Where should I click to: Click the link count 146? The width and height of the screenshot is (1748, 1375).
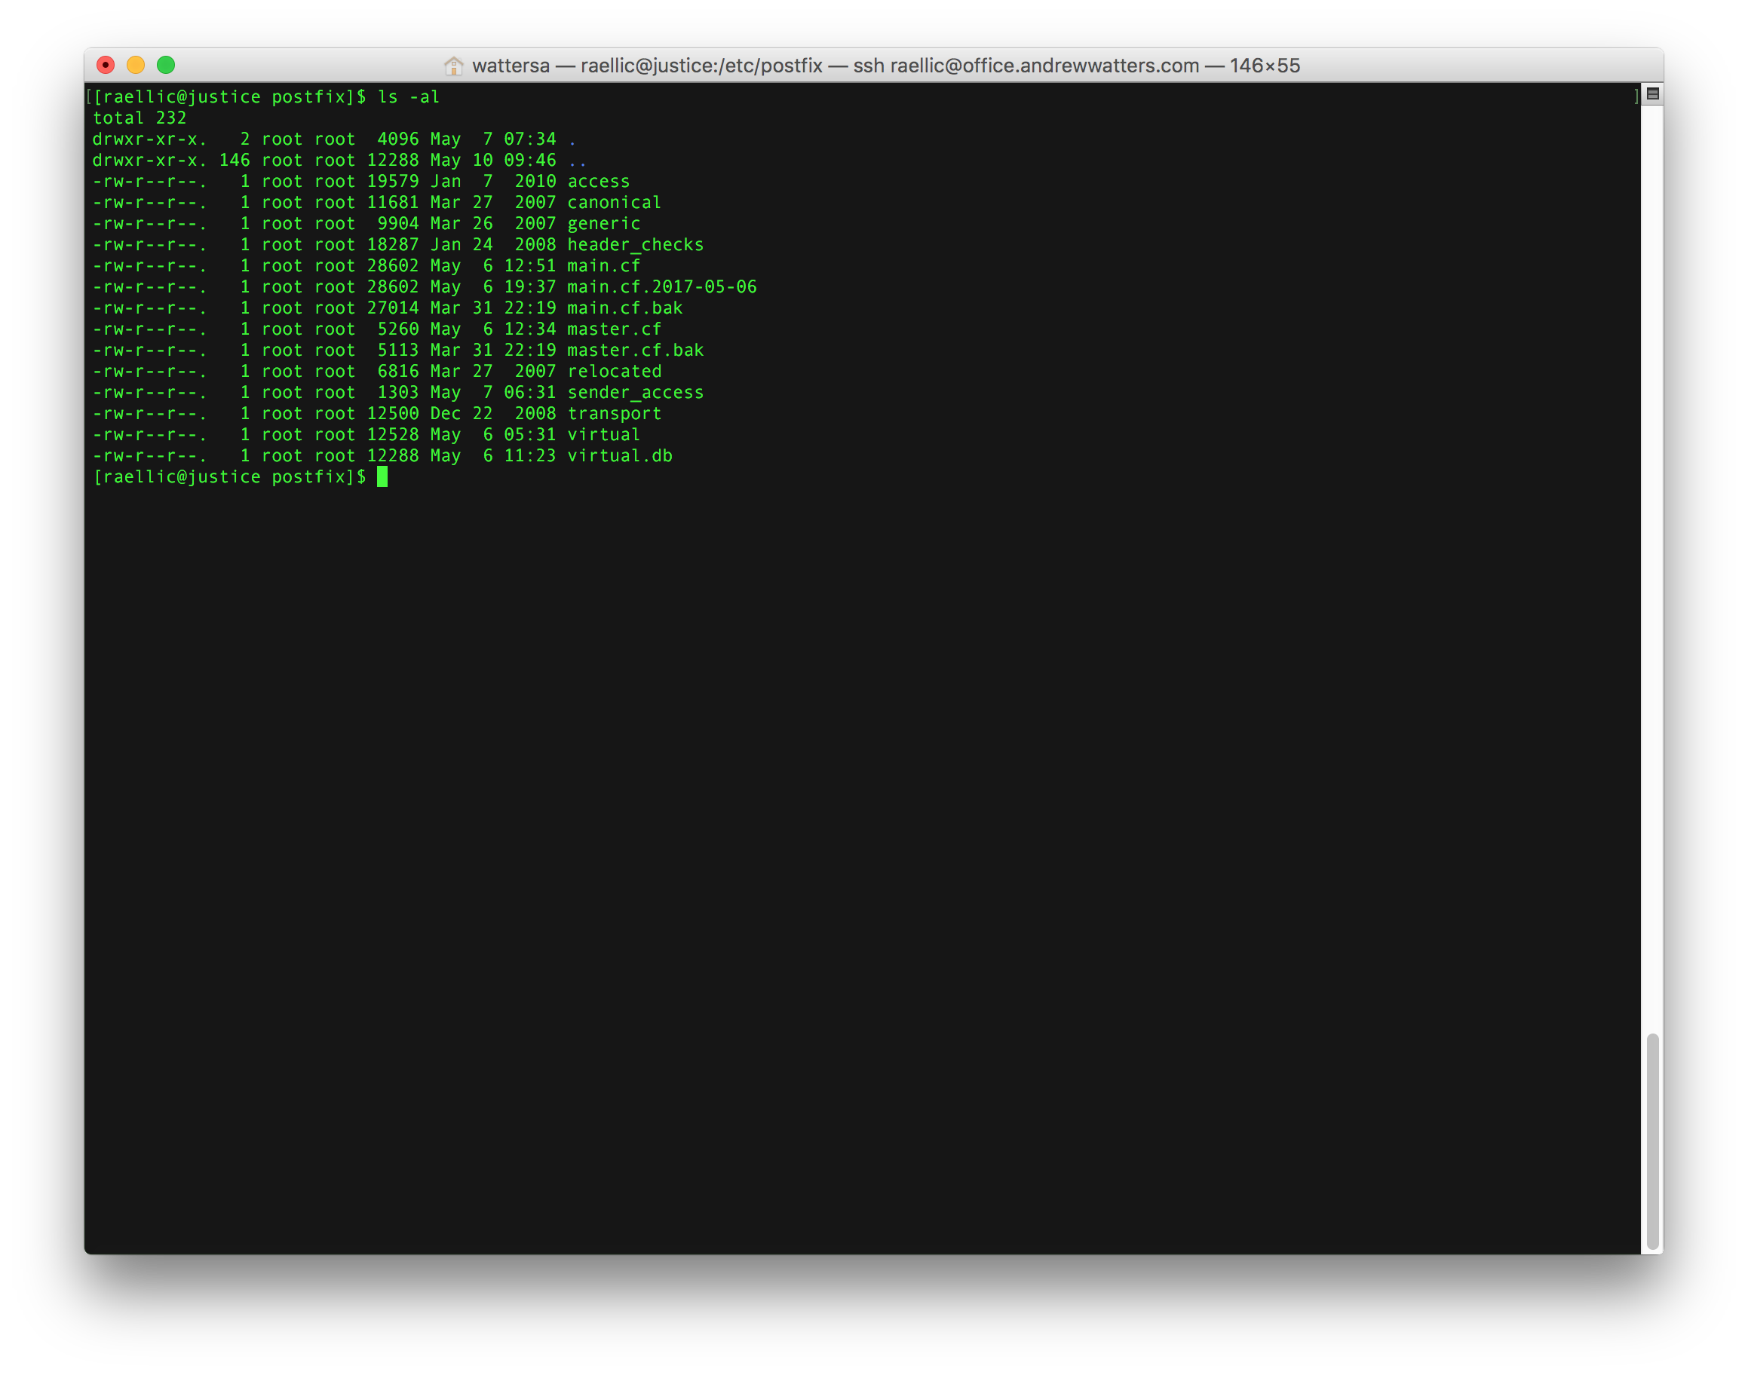(235, 161)
